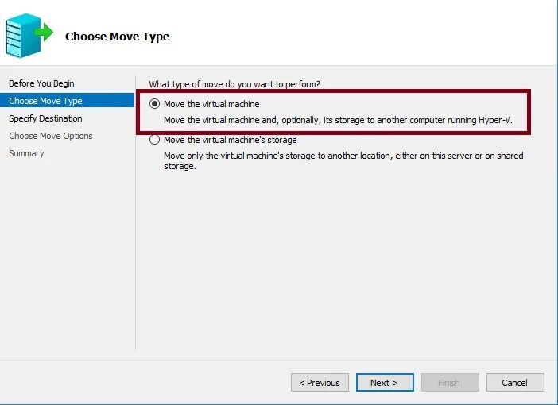Go to the Before You Begin step

tap(41, 83)
